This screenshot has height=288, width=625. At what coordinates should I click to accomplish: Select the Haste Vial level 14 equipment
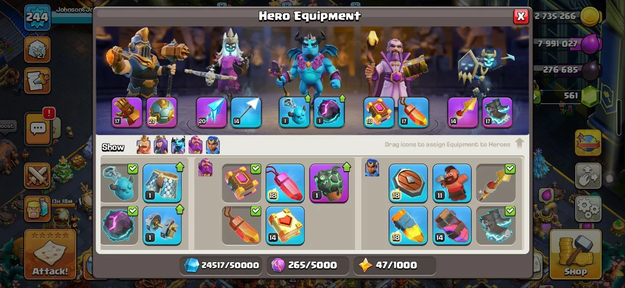(x=452, y=225)
